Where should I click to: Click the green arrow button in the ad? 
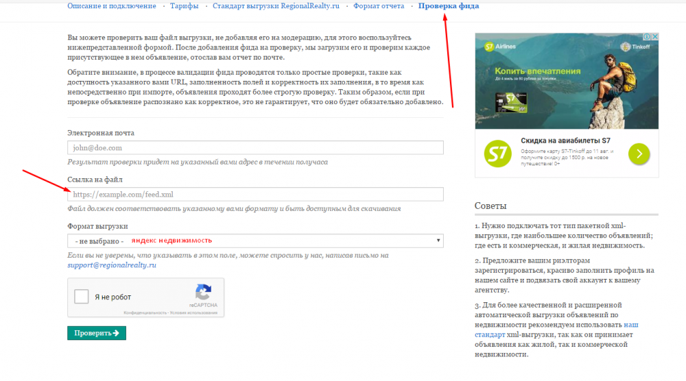pos(638,153)
